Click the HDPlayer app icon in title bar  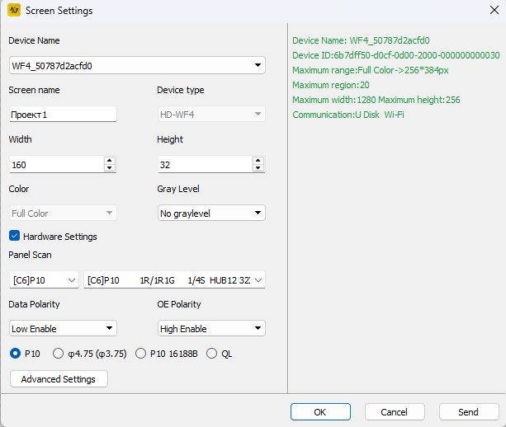[x=14, y=11]
